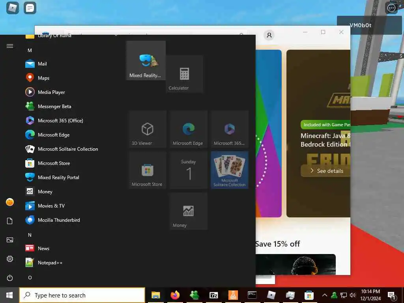Click See details on Minecraft card

pos(325,171)
